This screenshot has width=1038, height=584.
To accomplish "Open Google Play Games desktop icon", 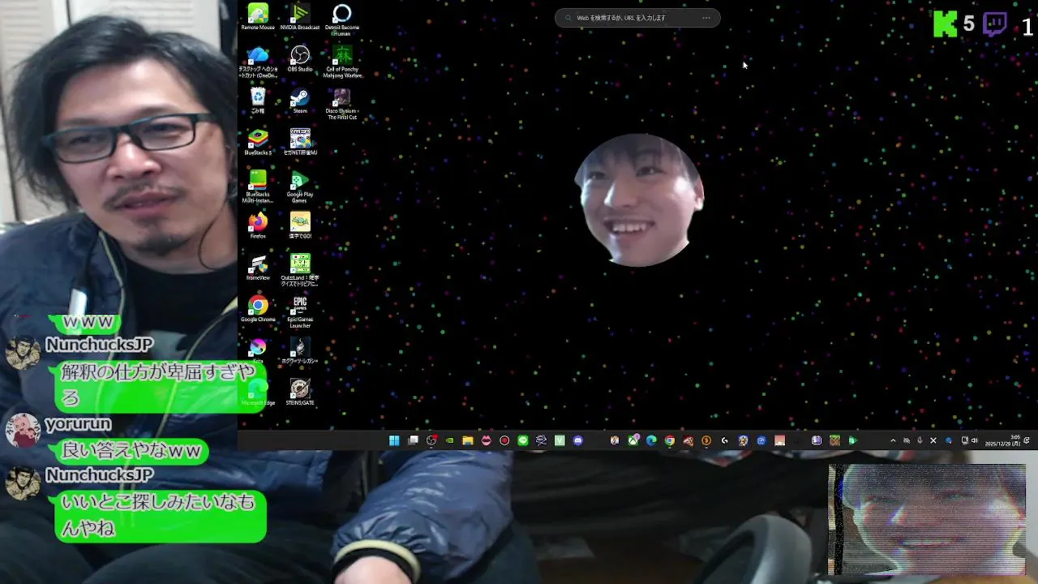I will tap(300, 187).
